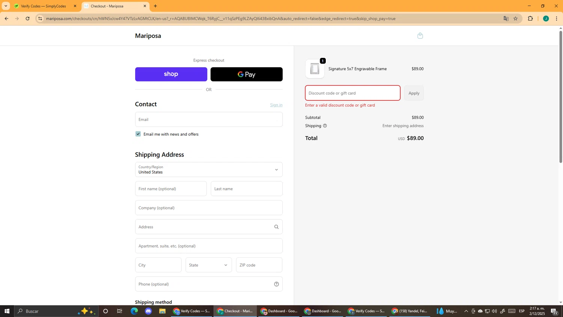Viewport: 563px width, 317px height.
Task: Select the Checkout - Mariposa tab
Action: pyautogui.click(x=115, y=6)
